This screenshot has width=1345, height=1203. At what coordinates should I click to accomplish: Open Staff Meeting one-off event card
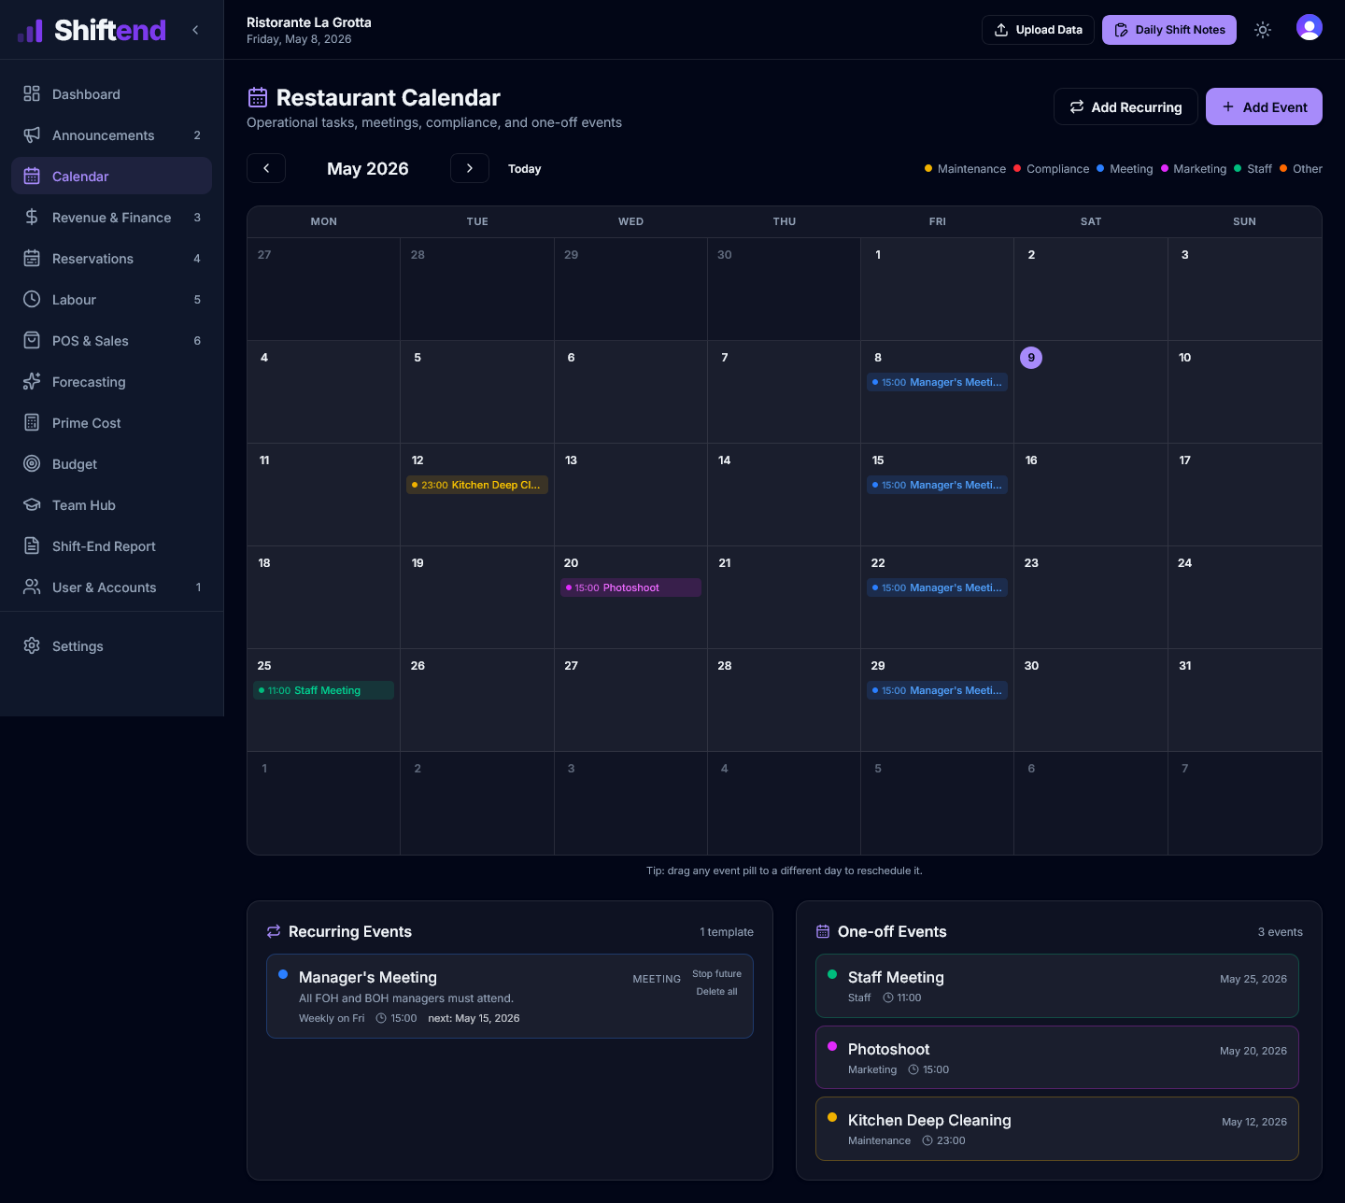(1057, 985)
